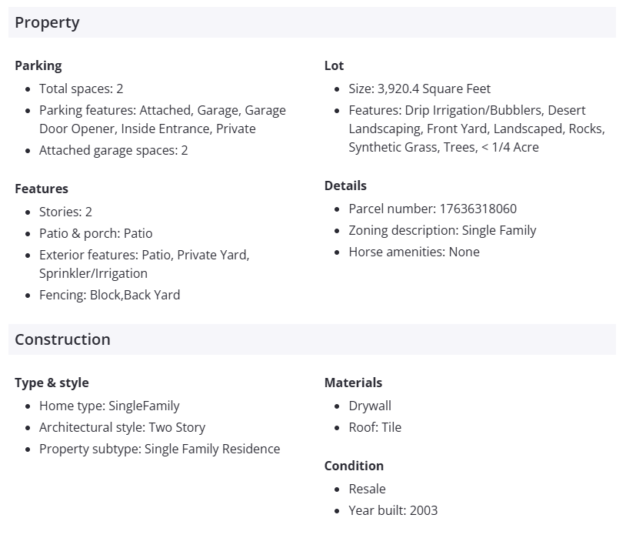Click the Year built: 2003 entry
626x538 pixels.
coord(393,510)
